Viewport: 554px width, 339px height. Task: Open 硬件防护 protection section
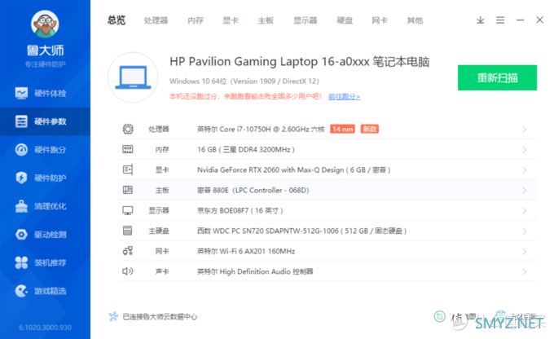45,178
